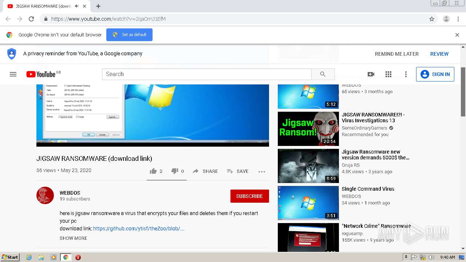Subscribe to the WEBDOS channel
Viewport: 466px width, 262px height.
[249, 196]
